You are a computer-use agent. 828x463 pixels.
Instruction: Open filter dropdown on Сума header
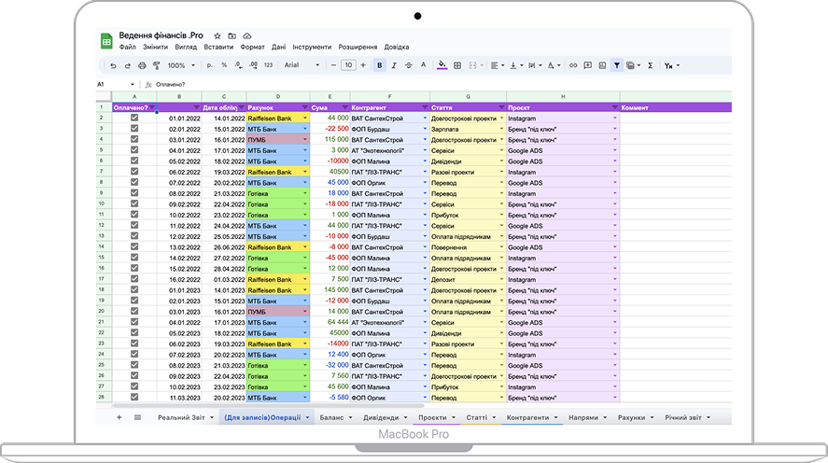(344, 107)
